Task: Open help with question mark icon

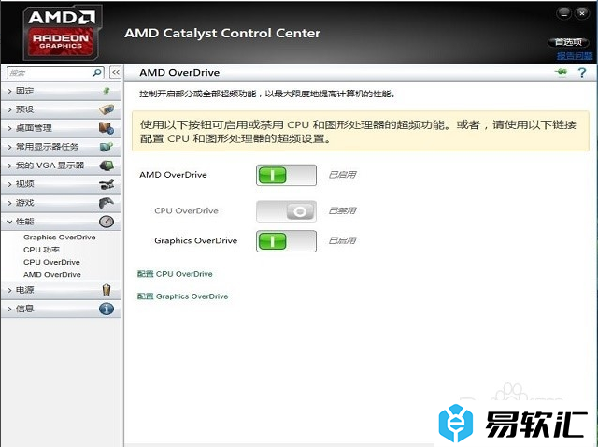Action: pos(582,72)
